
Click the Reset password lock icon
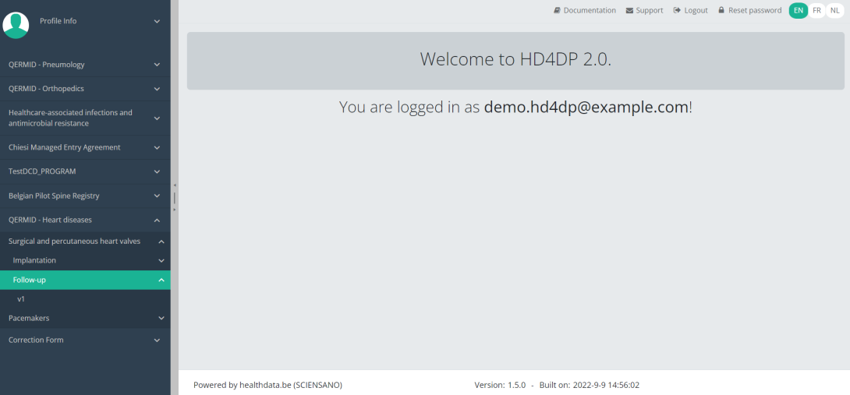(721, 11)
